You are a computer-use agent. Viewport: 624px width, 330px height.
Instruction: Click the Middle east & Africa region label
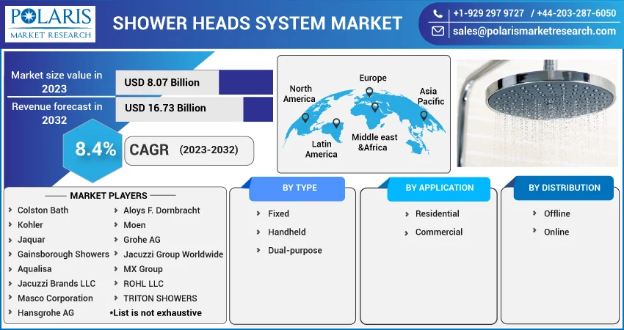pyautogui.click(x=374, y=142)
